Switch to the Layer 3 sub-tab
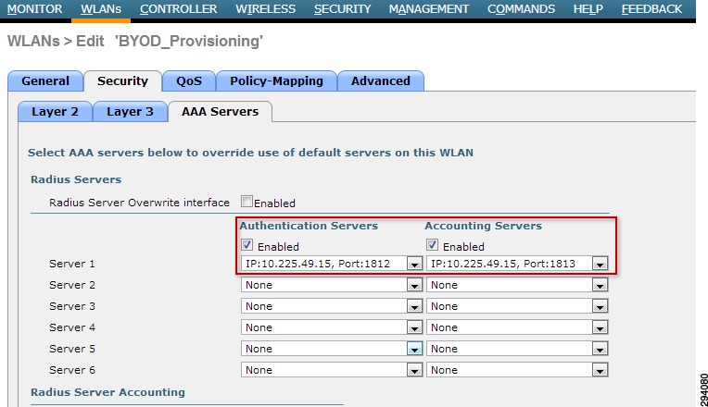The height and width of the screenshot is (407, 708). tap(130, 112)
